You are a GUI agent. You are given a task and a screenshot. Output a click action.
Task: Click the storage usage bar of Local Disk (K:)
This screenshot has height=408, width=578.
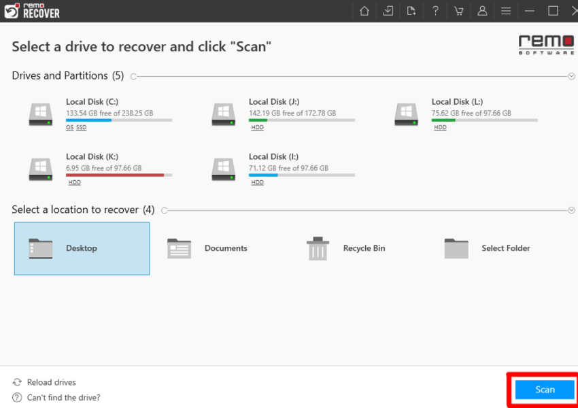pyautogui.click(x=118, y=175)
